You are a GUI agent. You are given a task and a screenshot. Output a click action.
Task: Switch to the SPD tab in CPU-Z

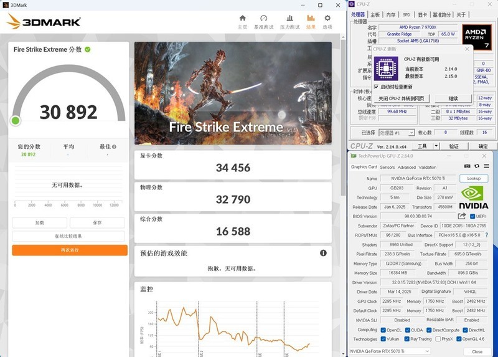(406, 14)
